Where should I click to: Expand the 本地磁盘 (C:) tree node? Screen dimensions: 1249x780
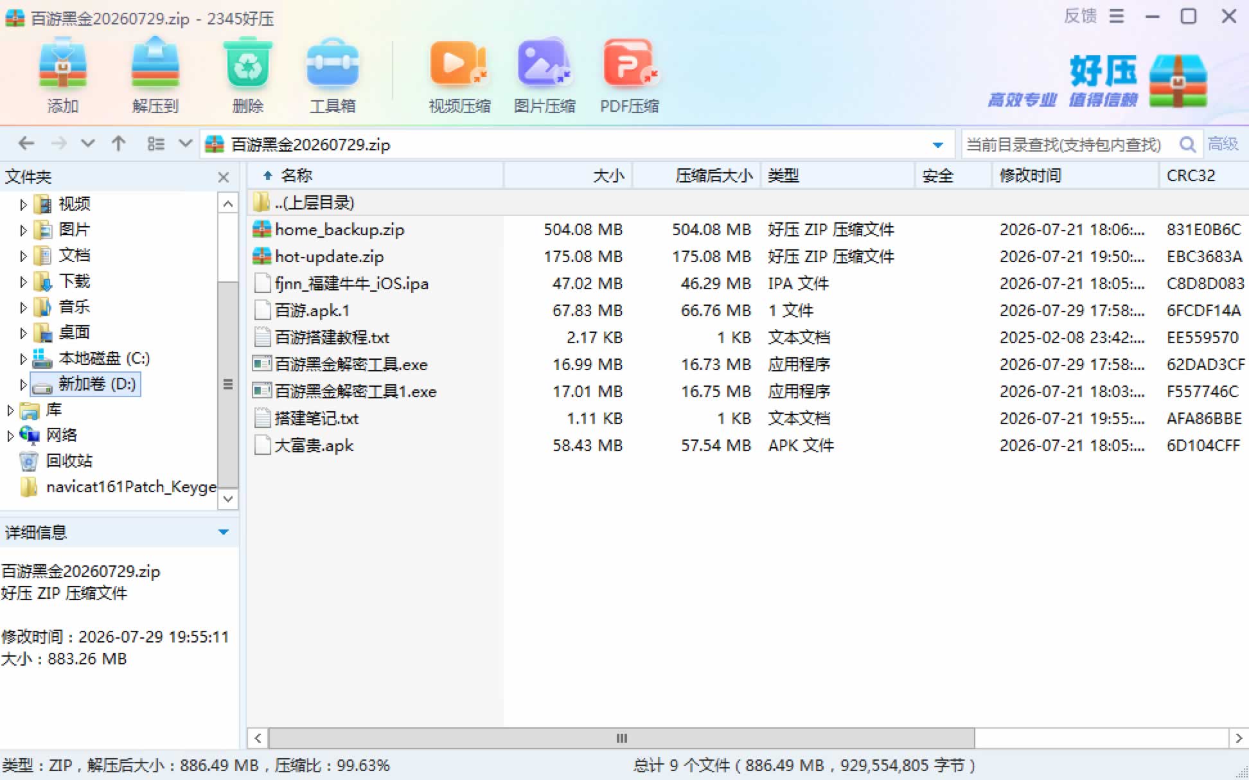pos(23,359)
